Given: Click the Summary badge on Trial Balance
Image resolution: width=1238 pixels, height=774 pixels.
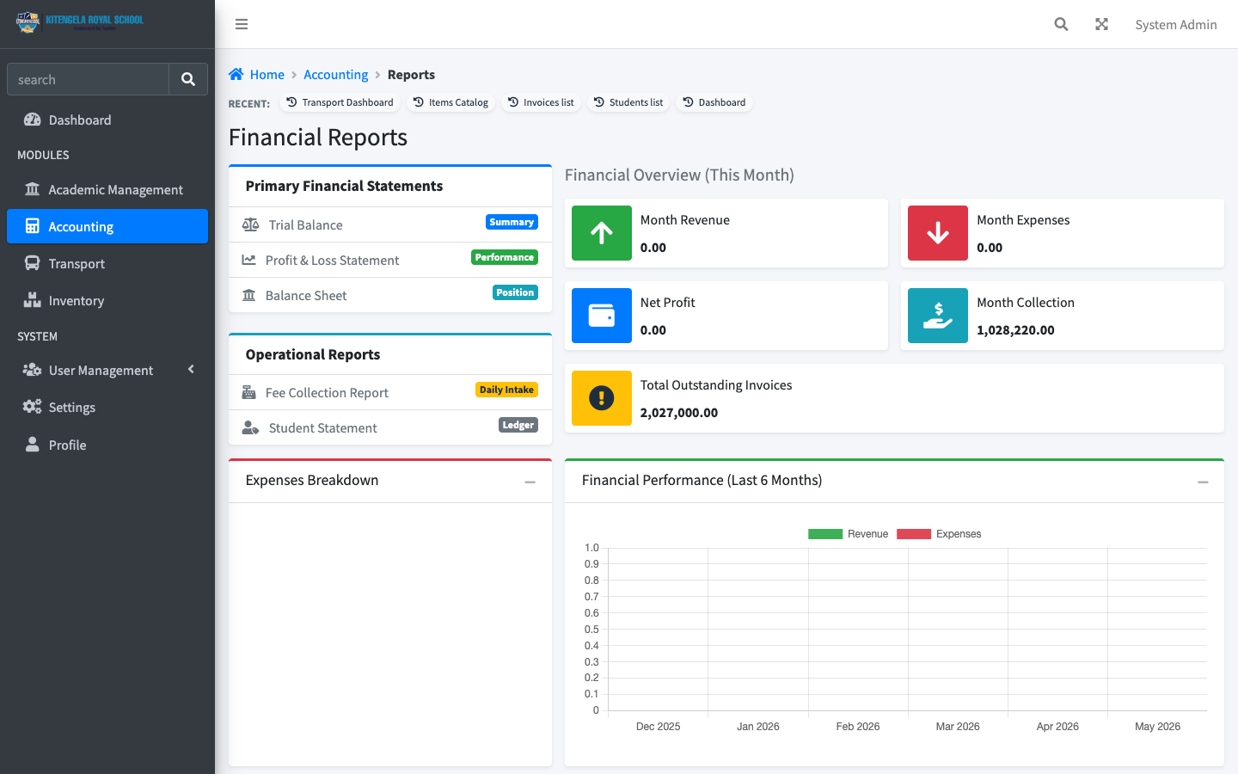Looking at the screenshot, I should tap(512, 222).
